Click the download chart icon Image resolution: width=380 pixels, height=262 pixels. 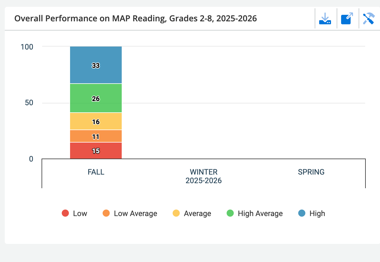click(325, 19)
